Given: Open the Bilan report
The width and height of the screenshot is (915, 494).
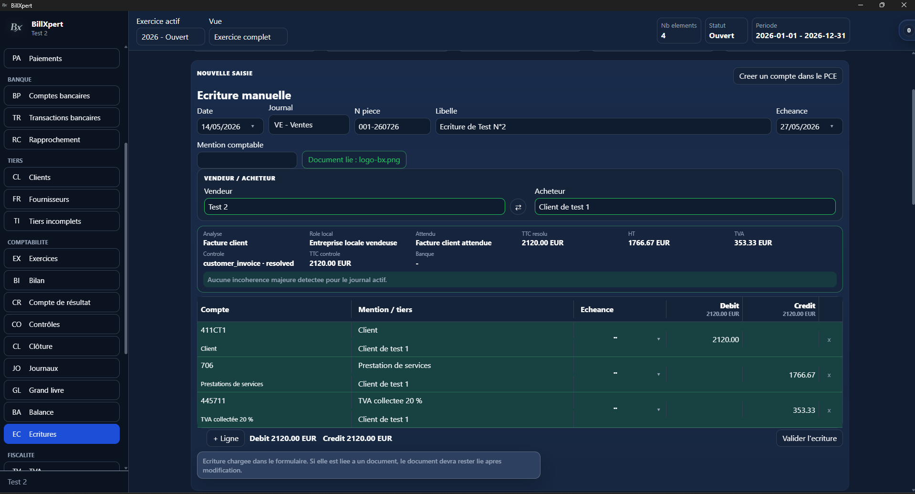Looking at the screenshot, I should pos(62,280).
